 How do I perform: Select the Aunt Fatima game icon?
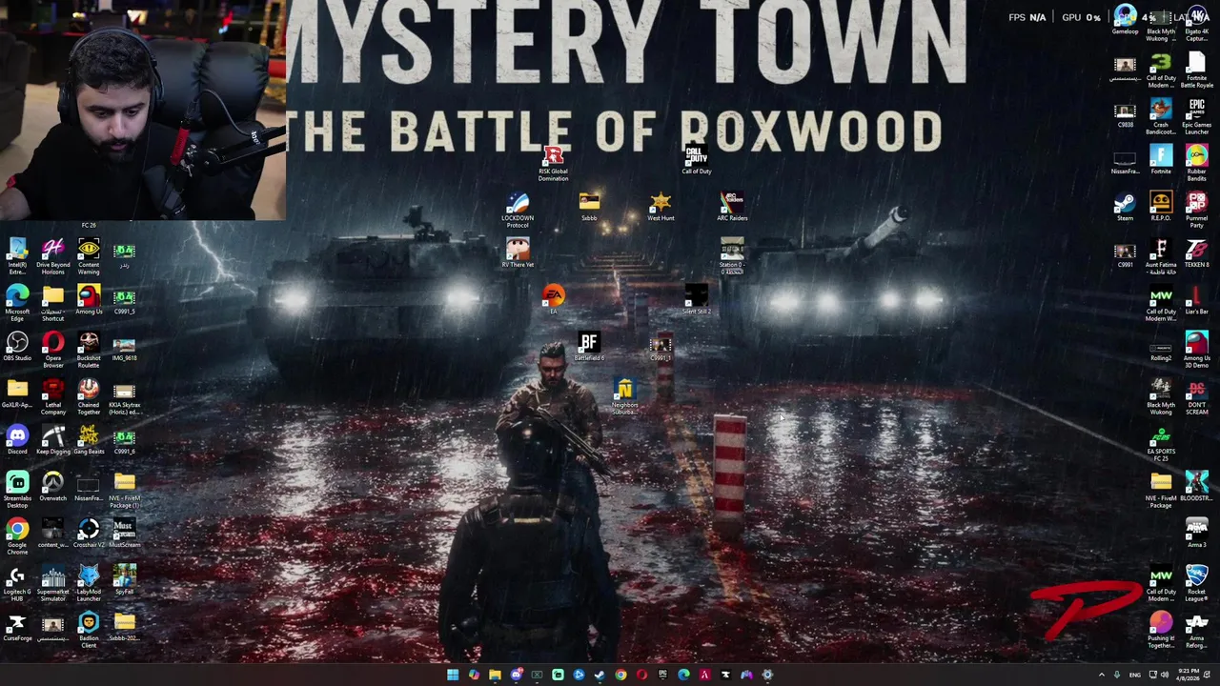[1161, 256]
